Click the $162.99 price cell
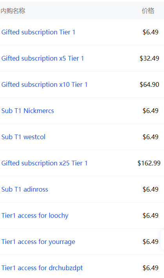Viewport: 164px width, 278px height. click(149, 163)
